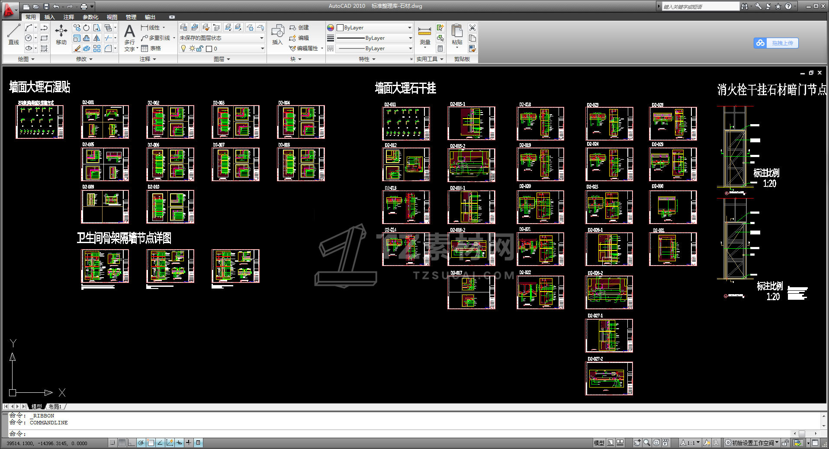Screen dimensions: 829x449
Task: Toggle Polar tracking in status bar
Action: pyautogui.click(x=141, y=443)
